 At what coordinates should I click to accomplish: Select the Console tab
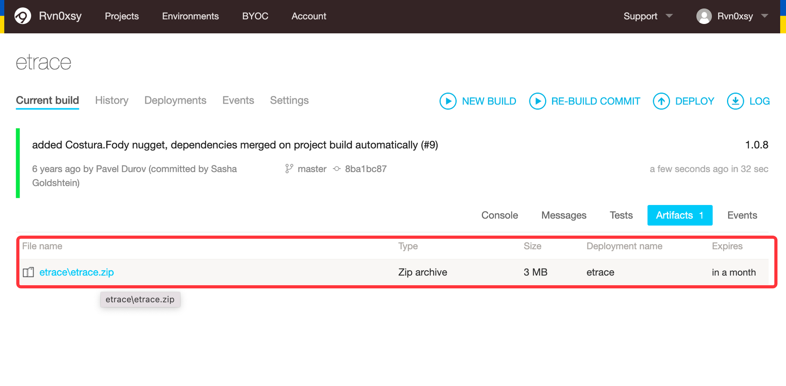500,215
